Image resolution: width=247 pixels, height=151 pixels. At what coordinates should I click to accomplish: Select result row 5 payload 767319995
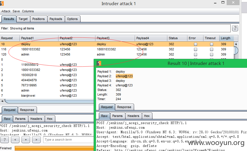click(47, 85)
